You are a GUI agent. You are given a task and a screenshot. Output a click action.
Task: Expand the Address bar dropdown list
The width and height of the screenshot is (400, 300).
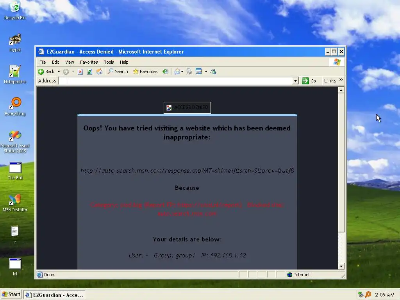point(295,81)
